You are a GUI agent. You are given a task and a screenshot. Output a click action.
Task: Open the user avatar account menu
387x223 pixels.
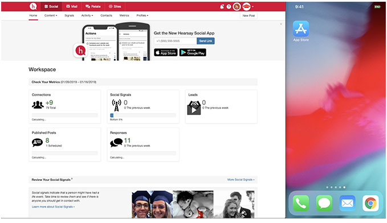click(247, 7)
